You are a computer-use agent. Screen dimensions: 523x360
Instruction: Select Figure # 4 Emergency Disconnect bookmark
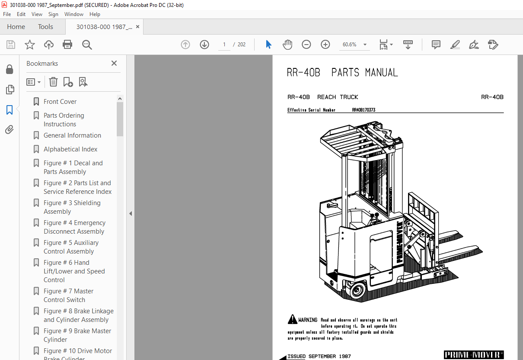[74, 227]
